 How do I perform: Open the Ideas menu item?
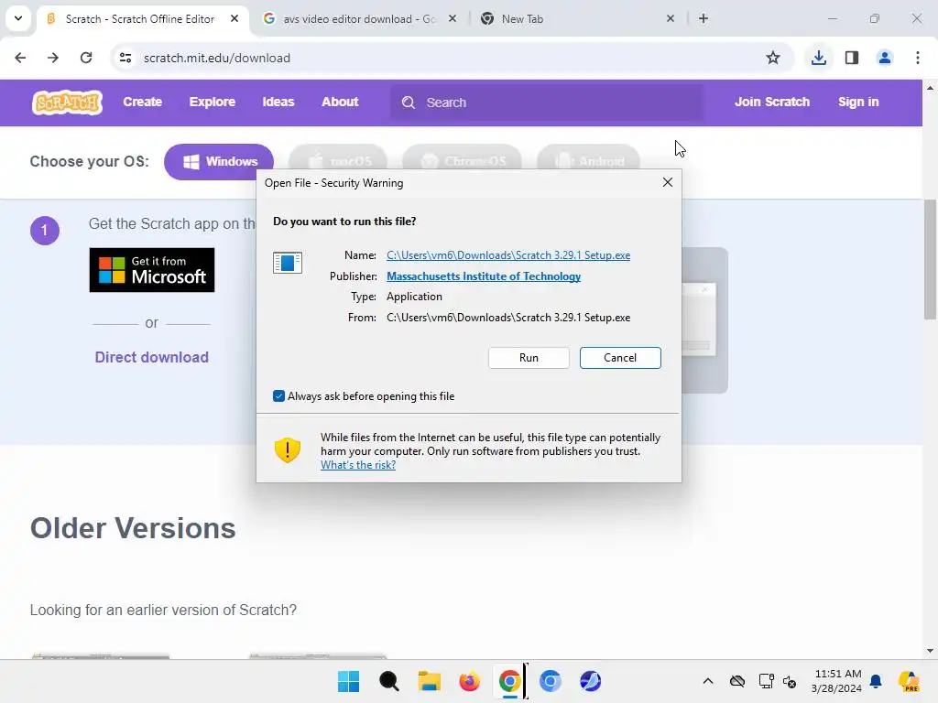(x=278, y=103)
